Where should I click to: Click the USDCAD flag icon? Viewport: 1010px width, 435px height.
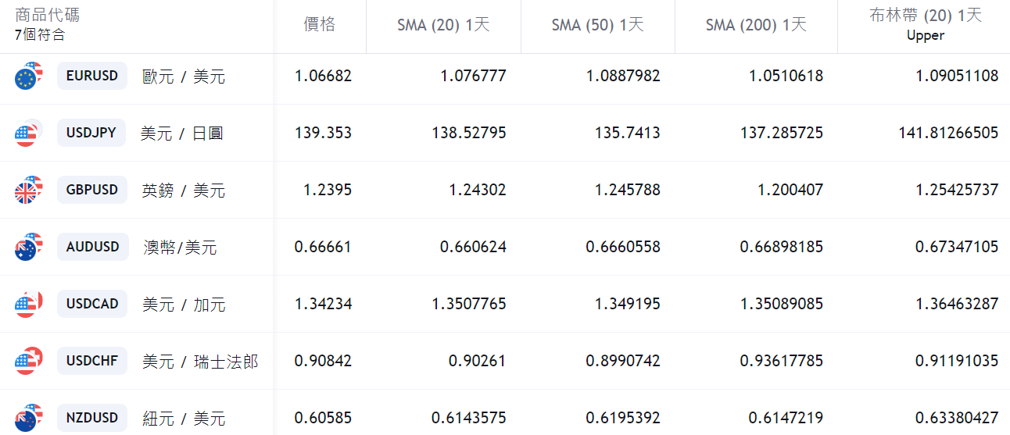pyautogui.click(x=28, y=304)
